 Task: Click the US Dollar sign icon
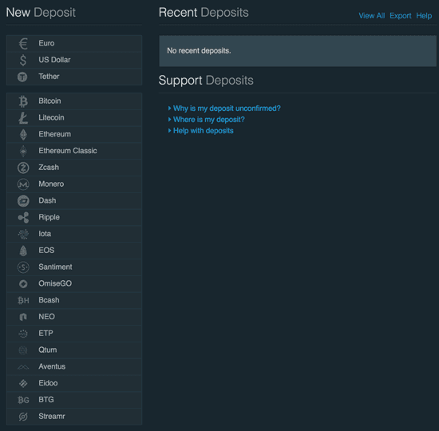[x=23, y=60]
